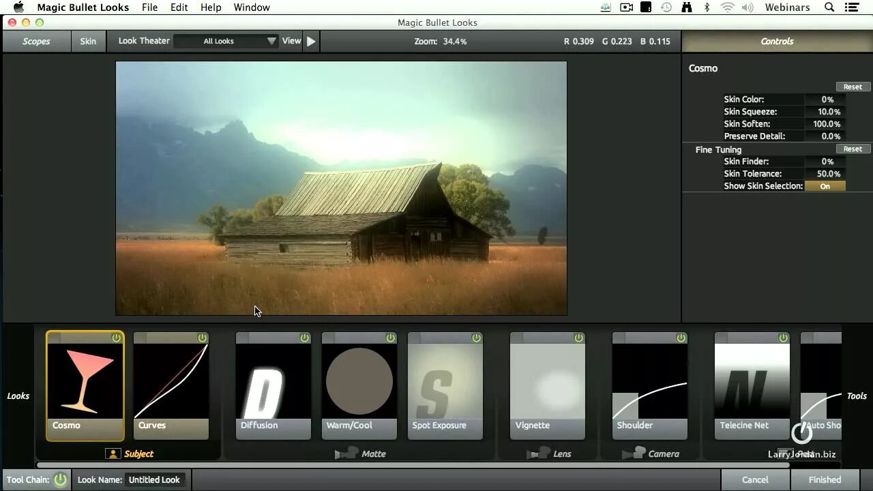This screenshot has width=873, height=491.
Task: Select the Diffusion tool thumbnail
Action: click(273, 382)
